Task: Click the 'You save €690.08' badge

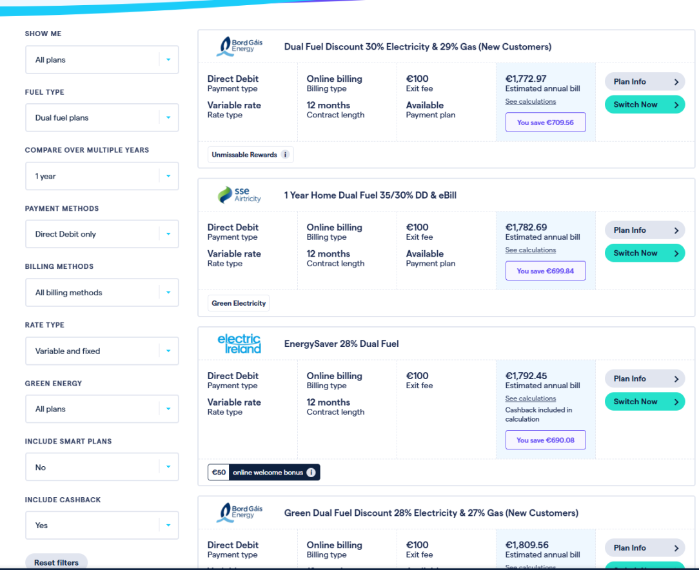Action: point(545,440)
